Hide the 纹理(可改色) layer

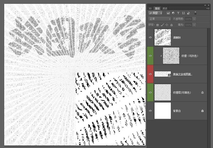point(150,56)
